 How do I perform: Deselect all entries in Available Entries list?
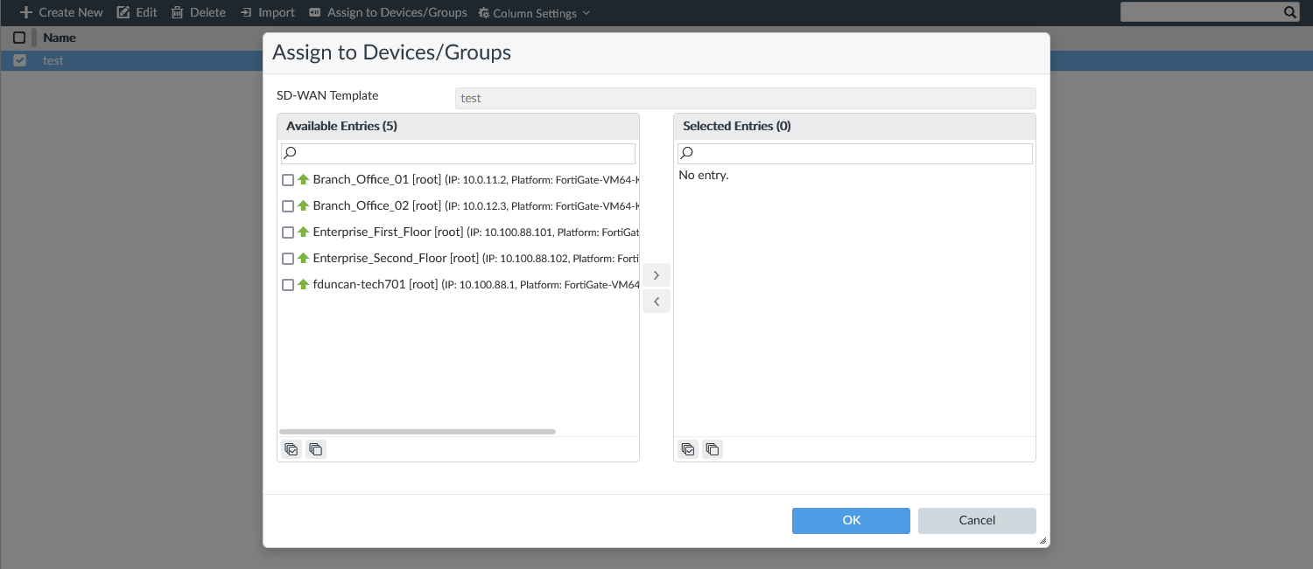tap(316, 449)
